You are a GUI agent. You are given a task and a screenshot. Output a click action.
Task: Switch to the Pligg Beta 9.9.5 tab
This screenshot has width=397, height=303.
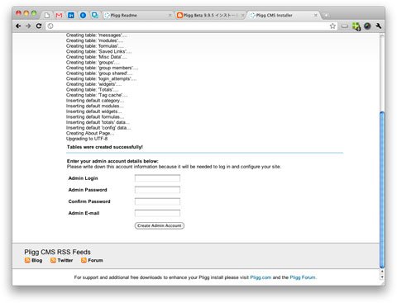pyautogui.click(x=211, y=15)
